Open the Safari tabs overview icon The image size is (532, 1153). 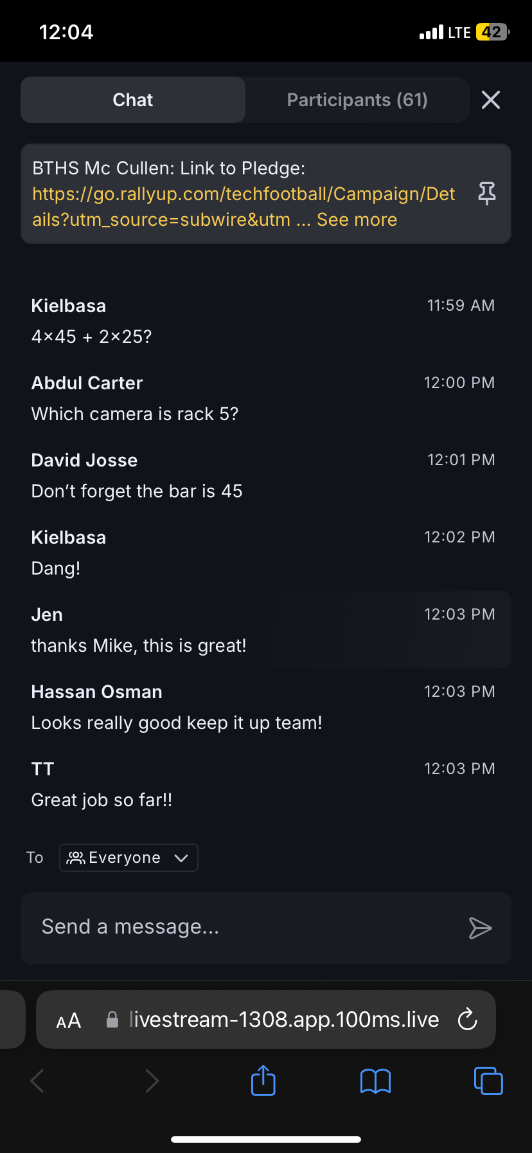click(x=488, y=1080)
